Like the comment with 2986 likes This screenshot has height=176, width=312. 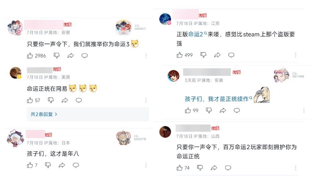(x=30, y=56)
